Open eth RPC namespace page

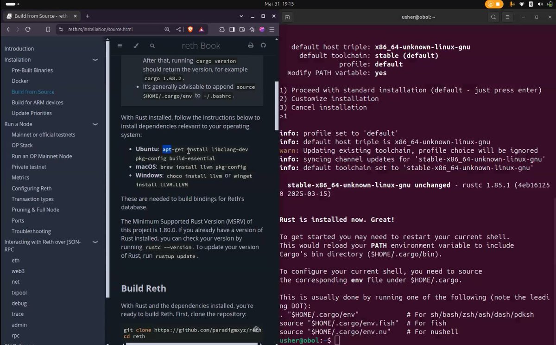[15, 261]
